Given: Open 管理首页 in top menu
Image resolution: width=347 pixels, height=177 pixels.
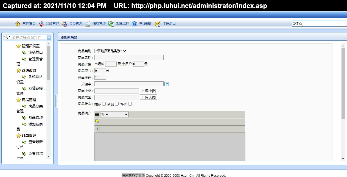Looking at the screenshot, I should click(29, 24).
